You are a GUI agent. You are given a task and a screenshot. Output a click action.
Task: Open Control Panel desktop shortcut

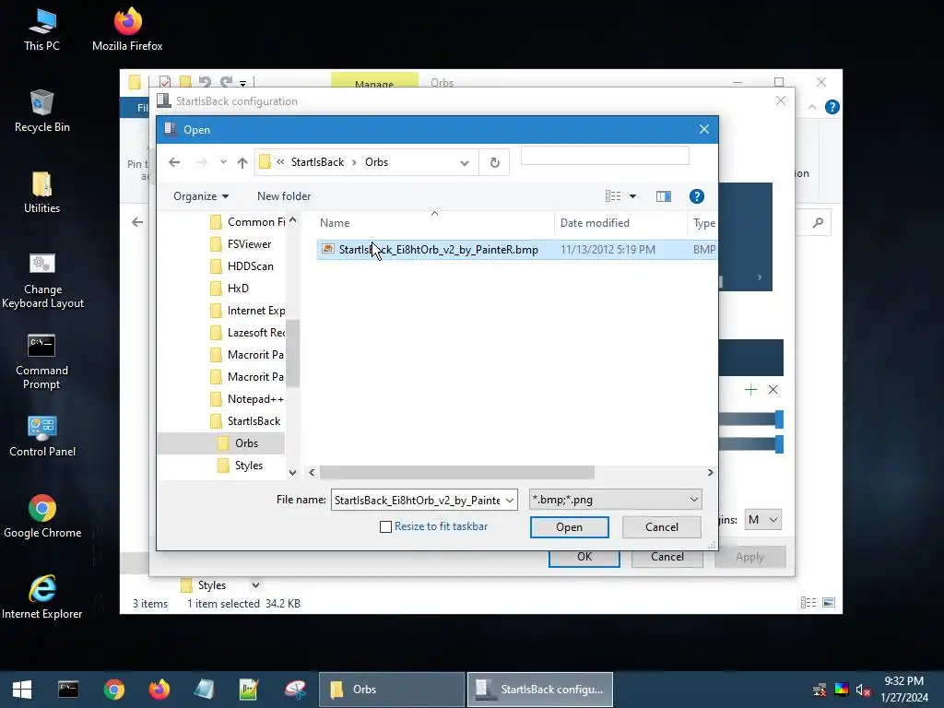(42, 436)
